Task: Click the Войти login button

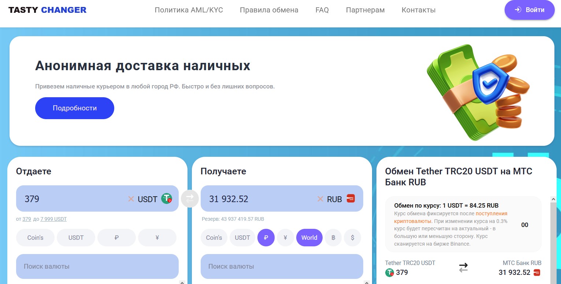Action: (x=530, y=10)
